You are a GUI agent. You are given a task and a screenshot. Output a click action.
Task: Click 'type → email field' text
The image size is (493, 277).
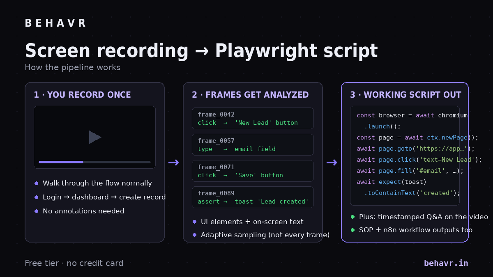(237, 149)
